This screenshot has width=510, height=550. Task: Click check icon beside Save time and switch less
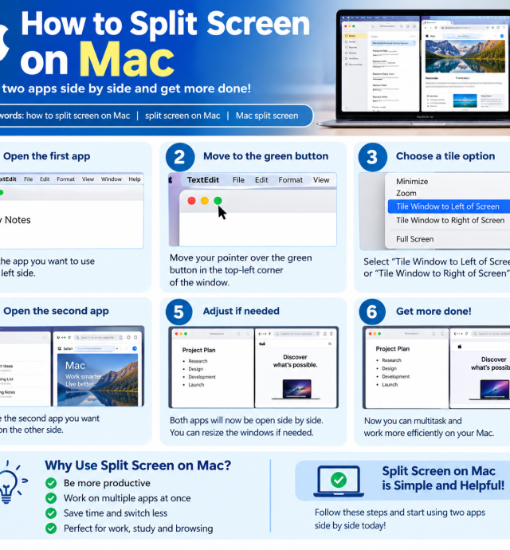[x=51, y=513]
